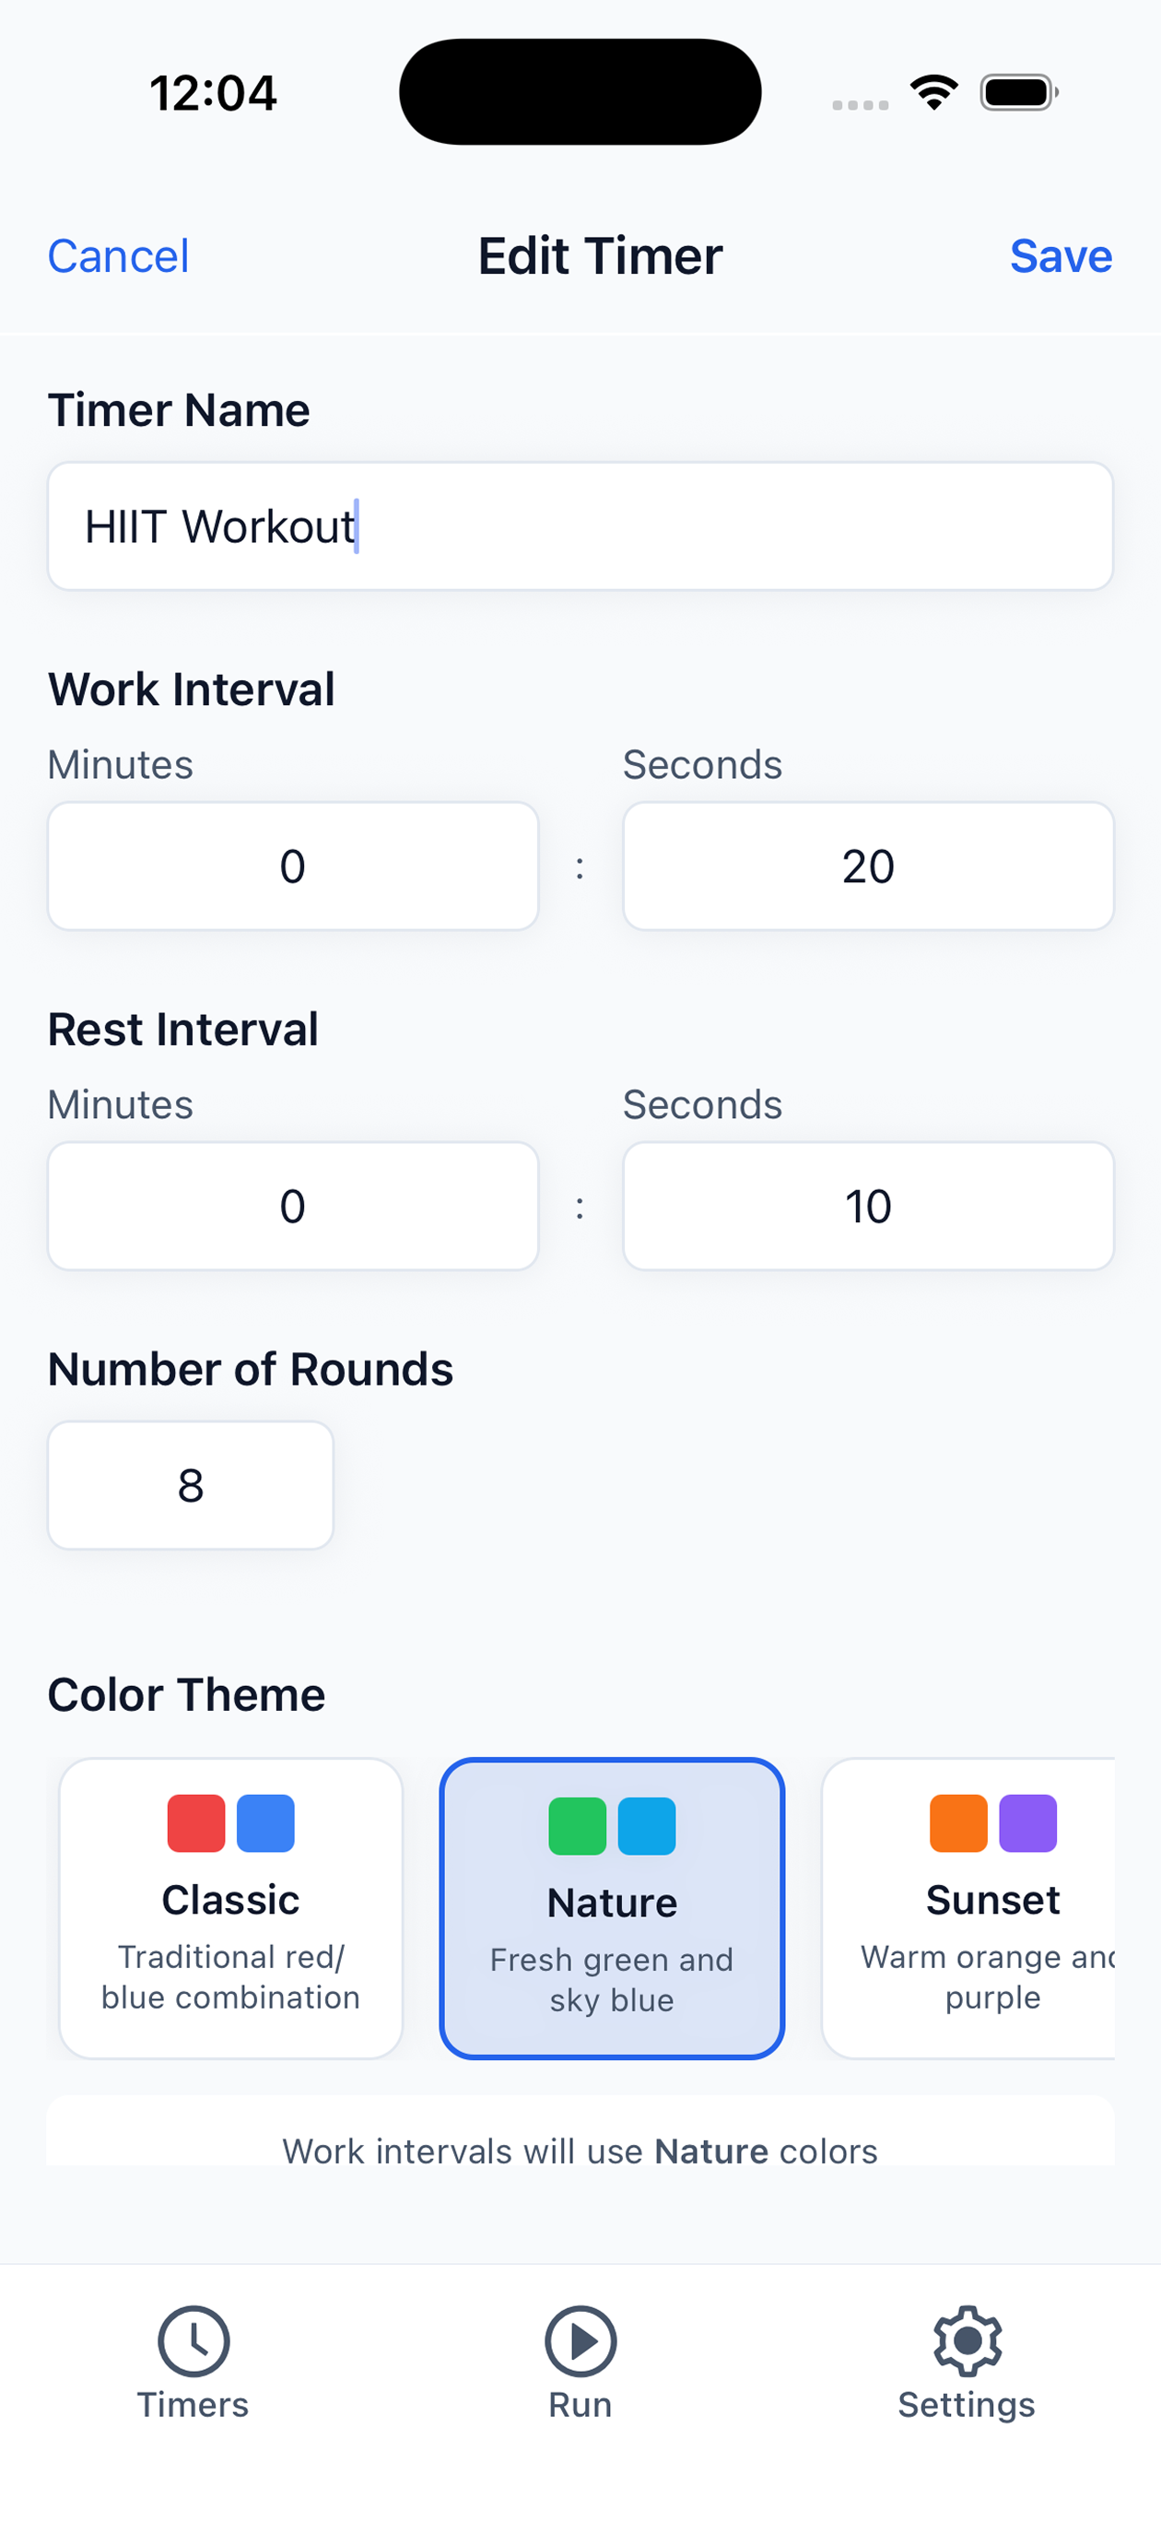1161x2522 pixels.
Task: Tap the battery indicator icon
Action: click(1018, 92)
